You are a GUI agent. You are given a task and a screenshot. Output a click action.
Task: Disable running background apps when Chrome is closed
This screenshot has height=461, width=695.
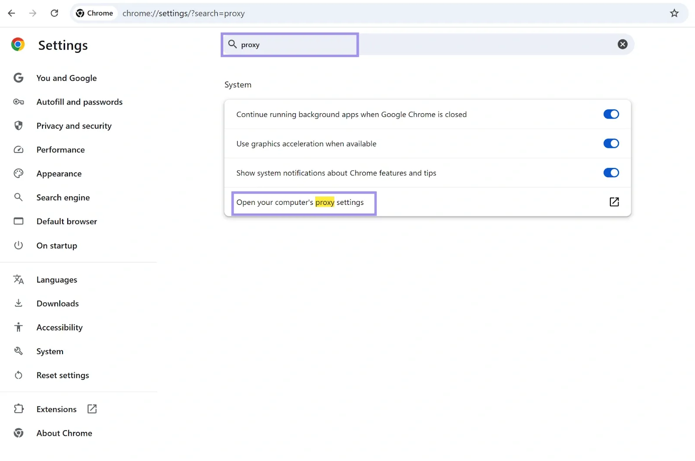(611, 114)
